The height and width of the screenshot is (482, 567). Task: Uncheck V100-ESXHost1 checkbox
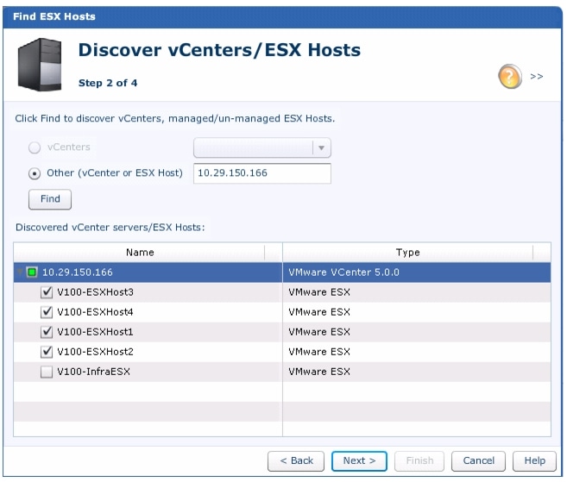(47, 332)
